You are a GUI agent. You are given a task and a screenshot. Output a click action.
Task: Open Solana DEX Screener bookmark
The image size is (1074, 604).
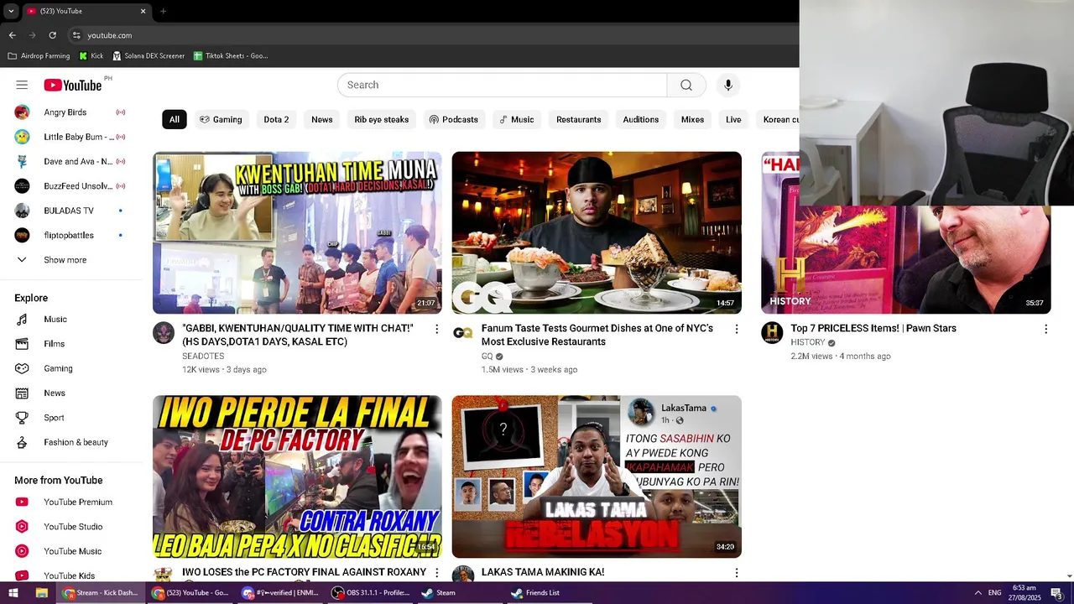[x=149, y=56]
